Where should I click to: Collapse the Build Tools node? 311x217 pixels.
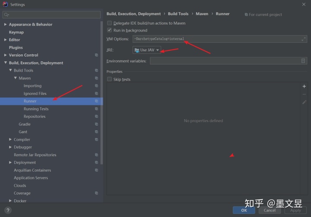10,70
